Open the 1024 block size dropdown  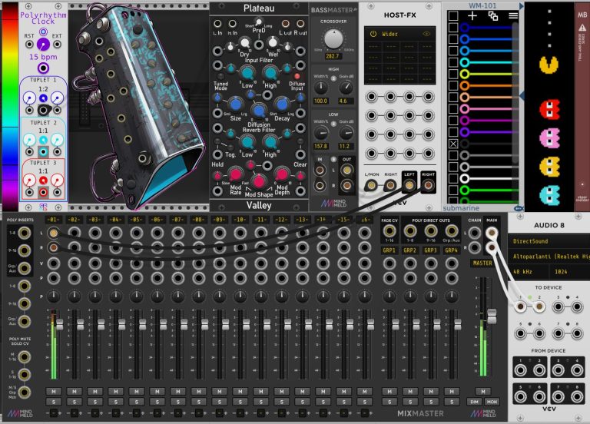coord(569,271)
